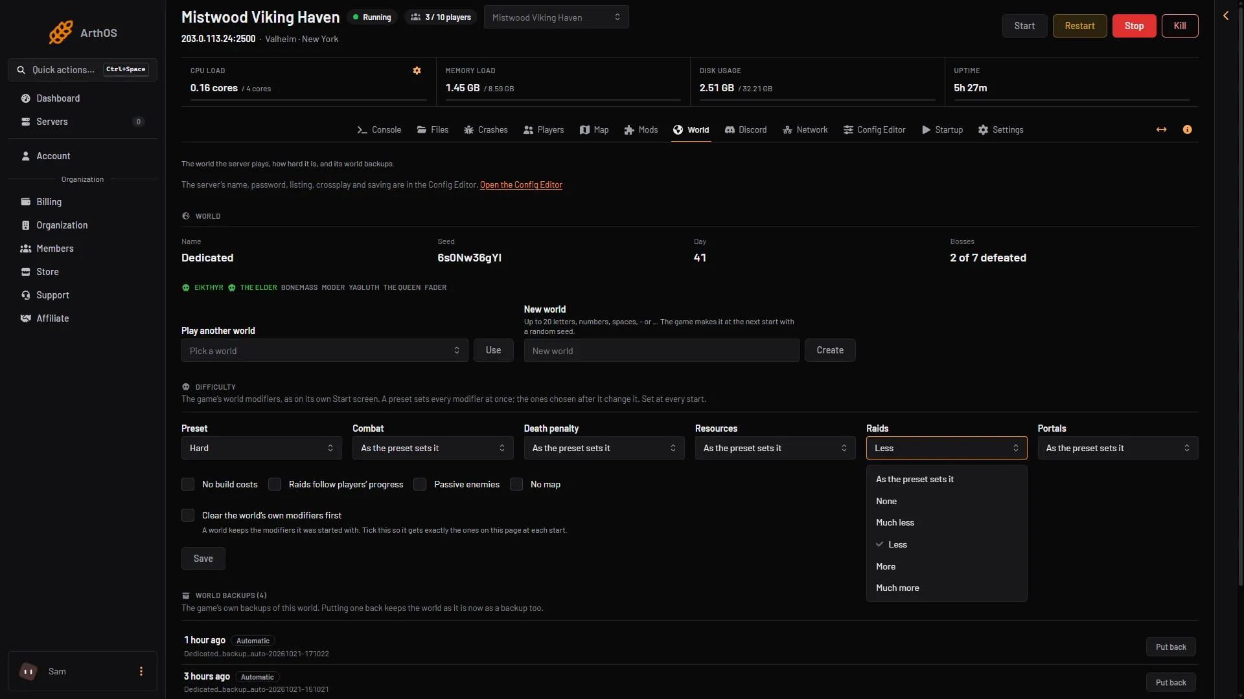Image resolution: width=1244 pixels, height=699 pixels.
Task: Open the Resources dropdown
Action: (776, 448)
